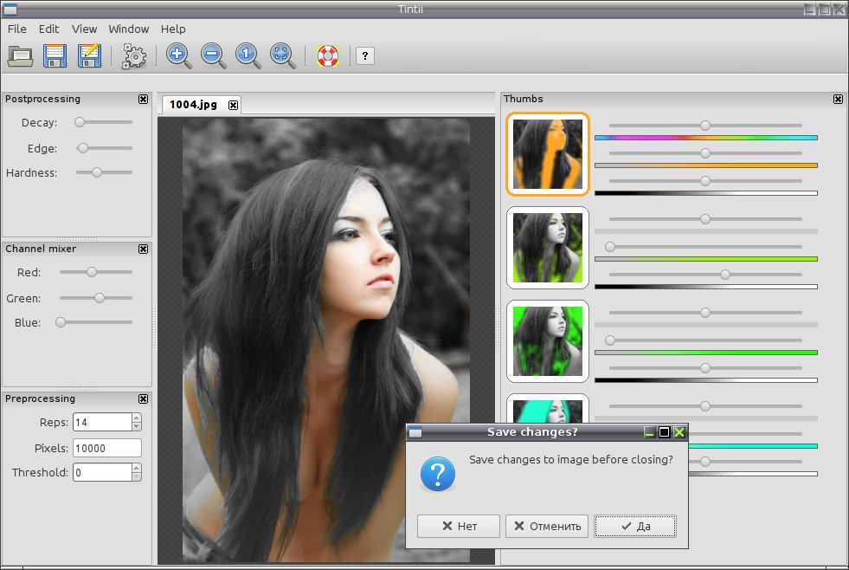This screenshot has width=849, height=570.
Task: Click the Edge slider handle
Action: [x=82, y=148]
